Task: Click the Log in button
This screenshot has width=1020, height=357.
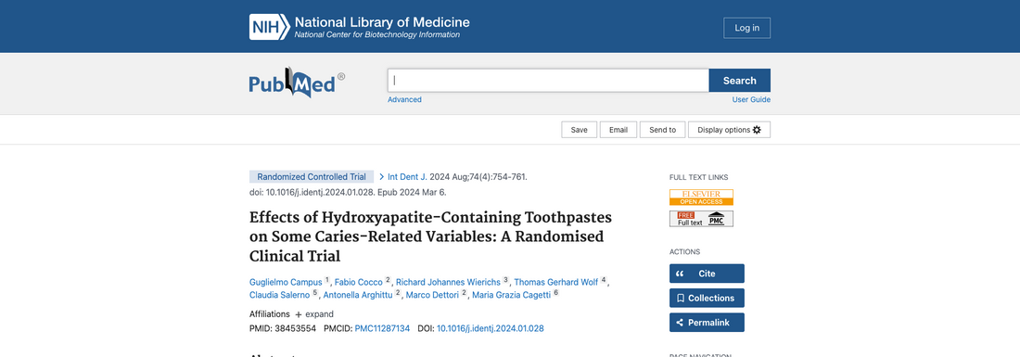Action: (746, 28)
